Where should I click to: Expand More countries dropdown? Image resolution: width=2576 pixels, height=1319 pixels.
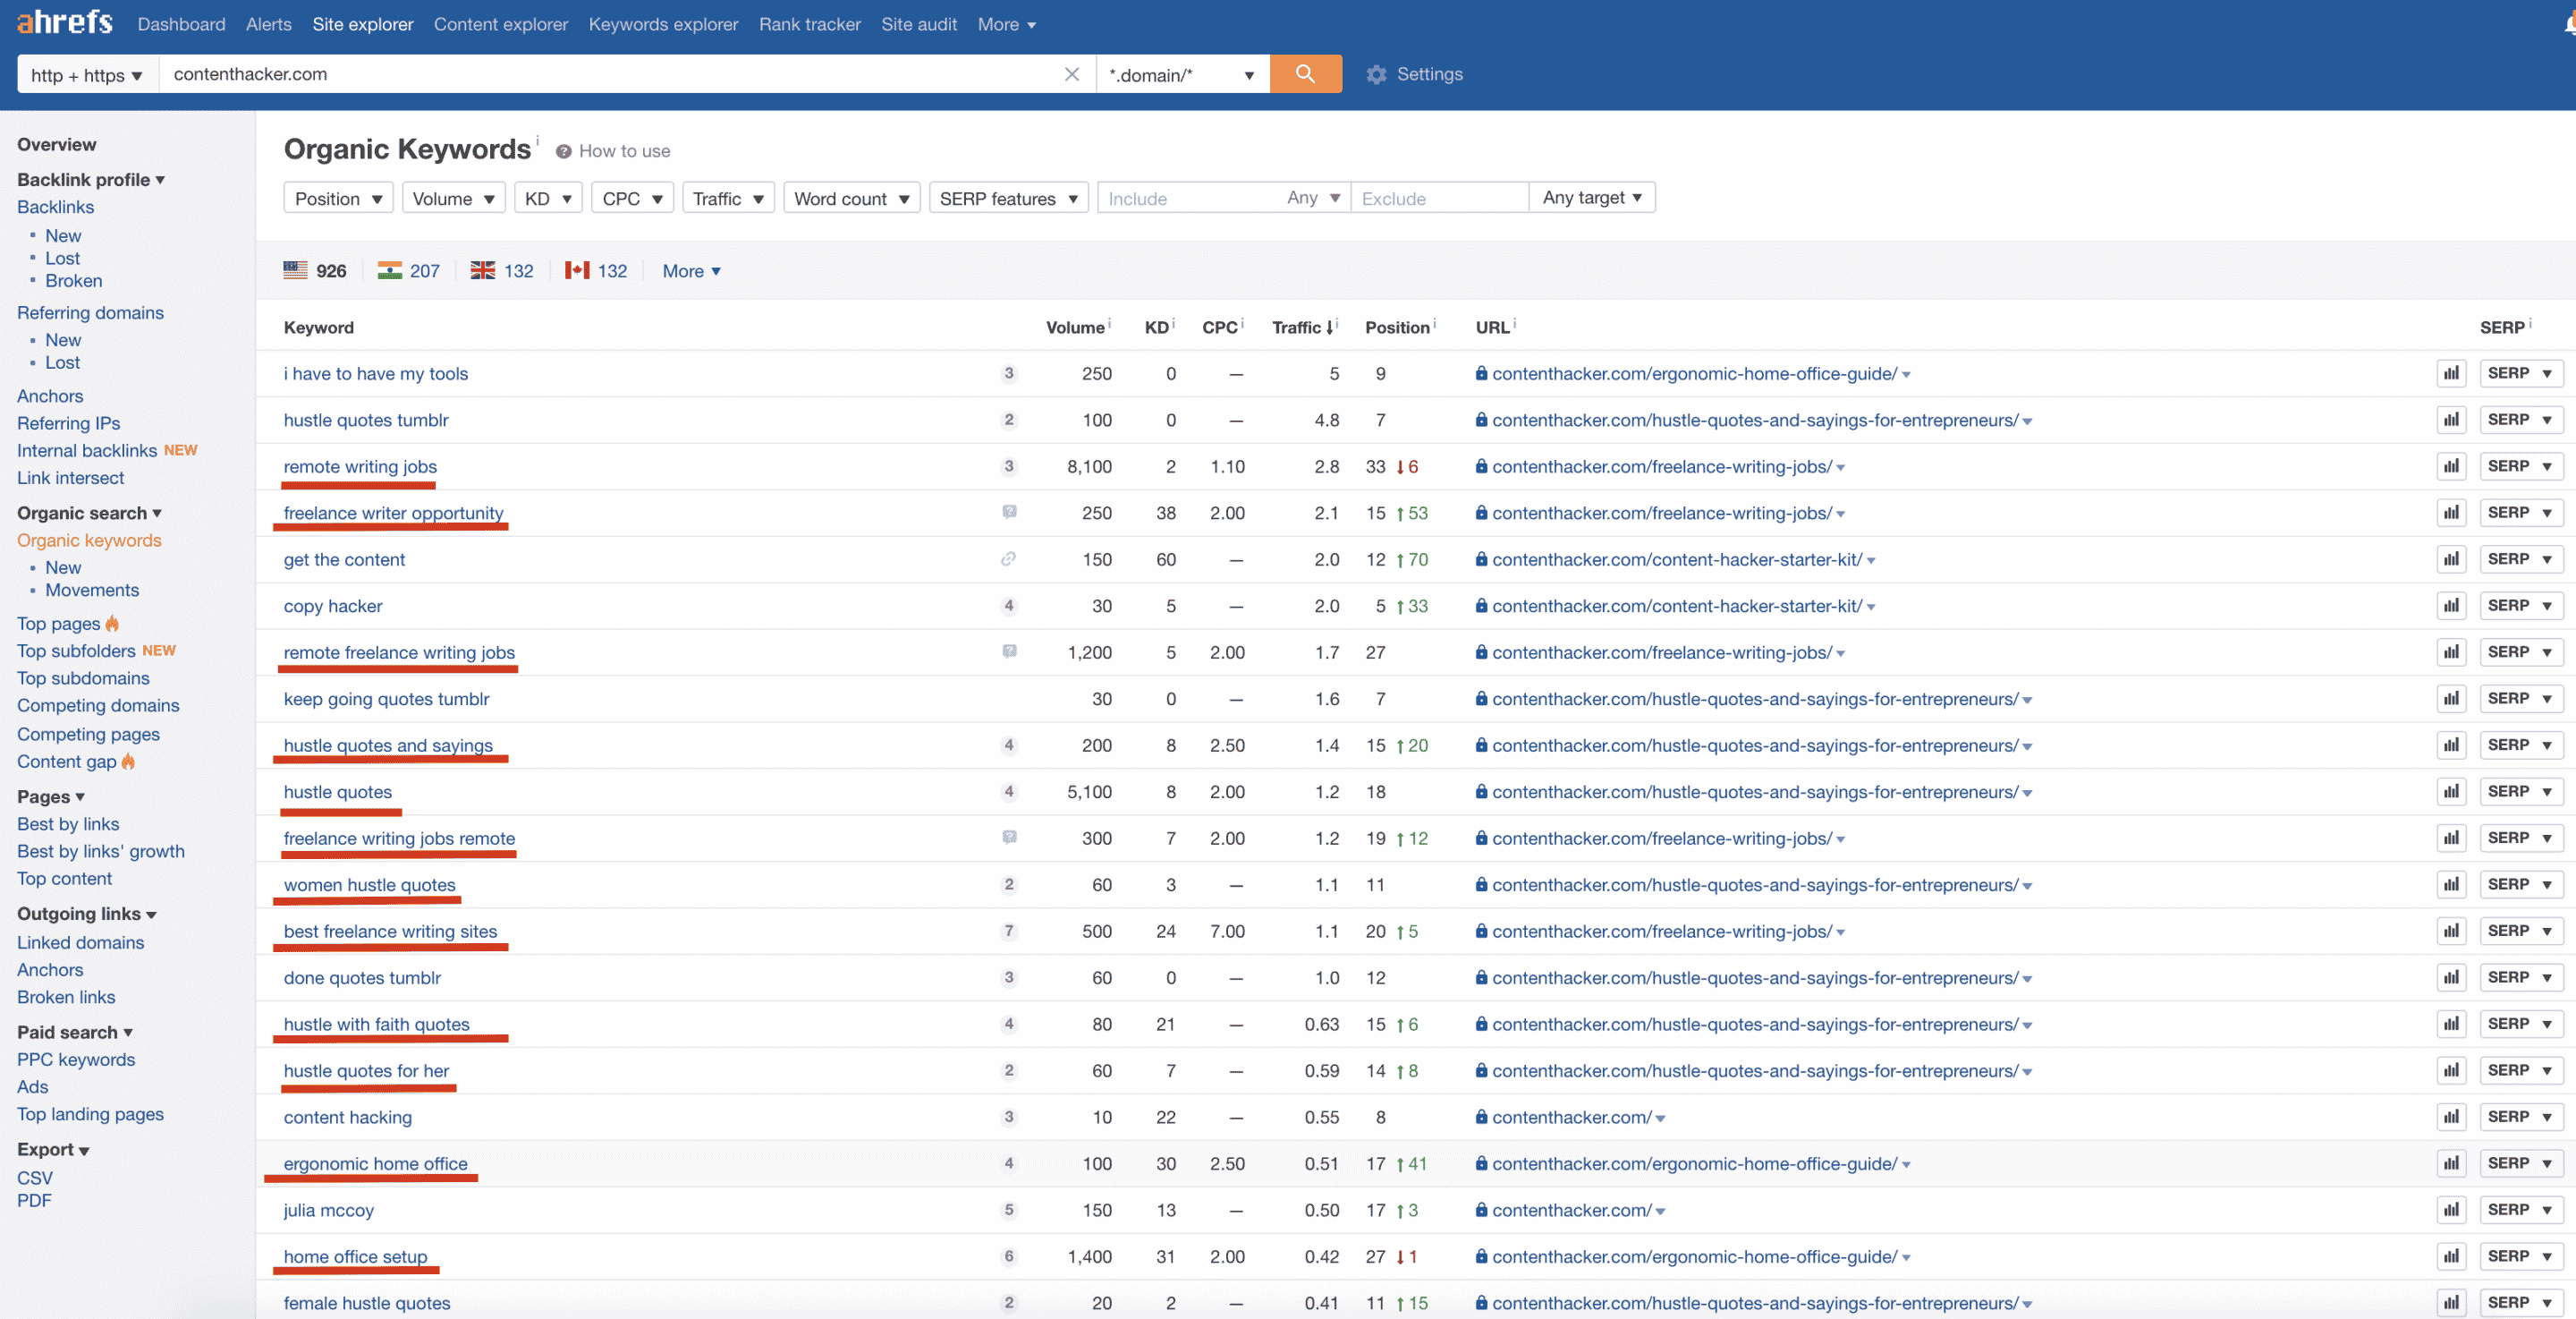(691, 270)
